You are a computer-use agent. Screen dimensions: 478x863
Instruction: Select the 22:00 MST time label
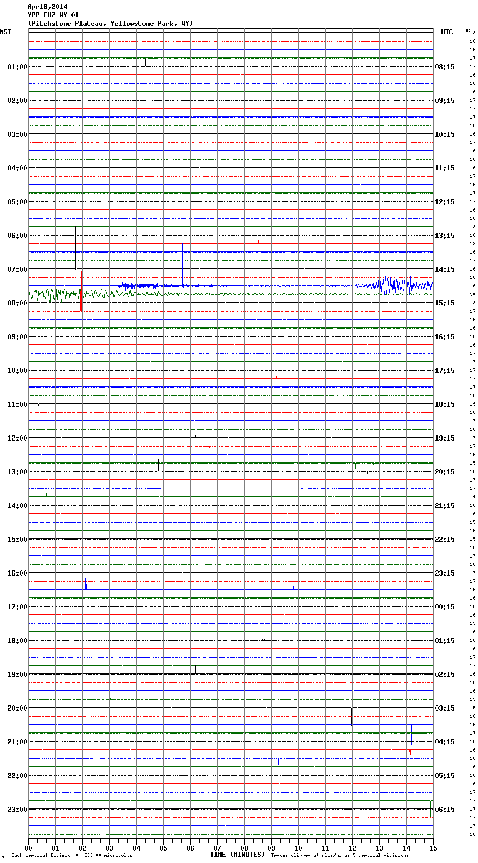pyautogui.click(x=17, y=776)
